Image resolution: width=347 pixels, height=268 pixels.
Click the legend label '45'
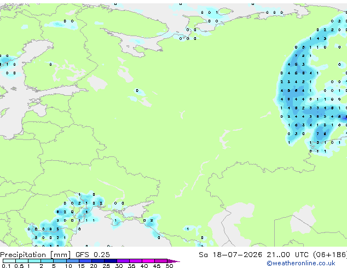pos(157,266)
